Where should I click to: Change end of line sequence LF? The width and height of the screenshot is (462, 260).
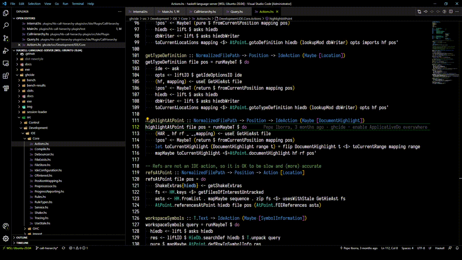[430, 248]
